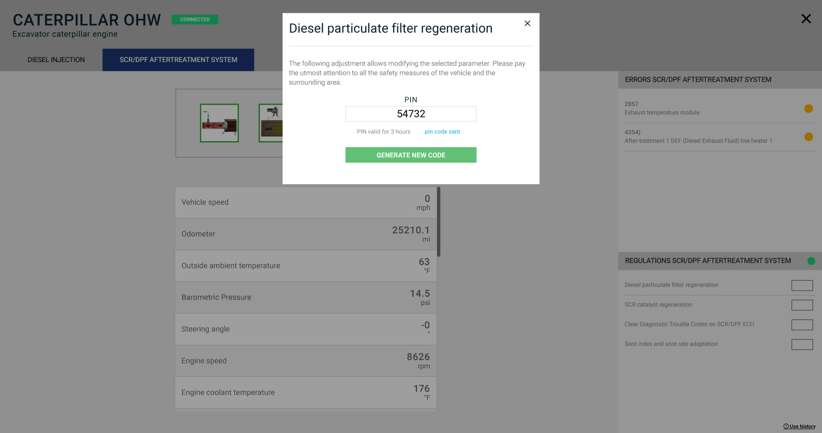This screenshot has height=433, width=822.
Task: Select the Odometer row
Action: 306,234
